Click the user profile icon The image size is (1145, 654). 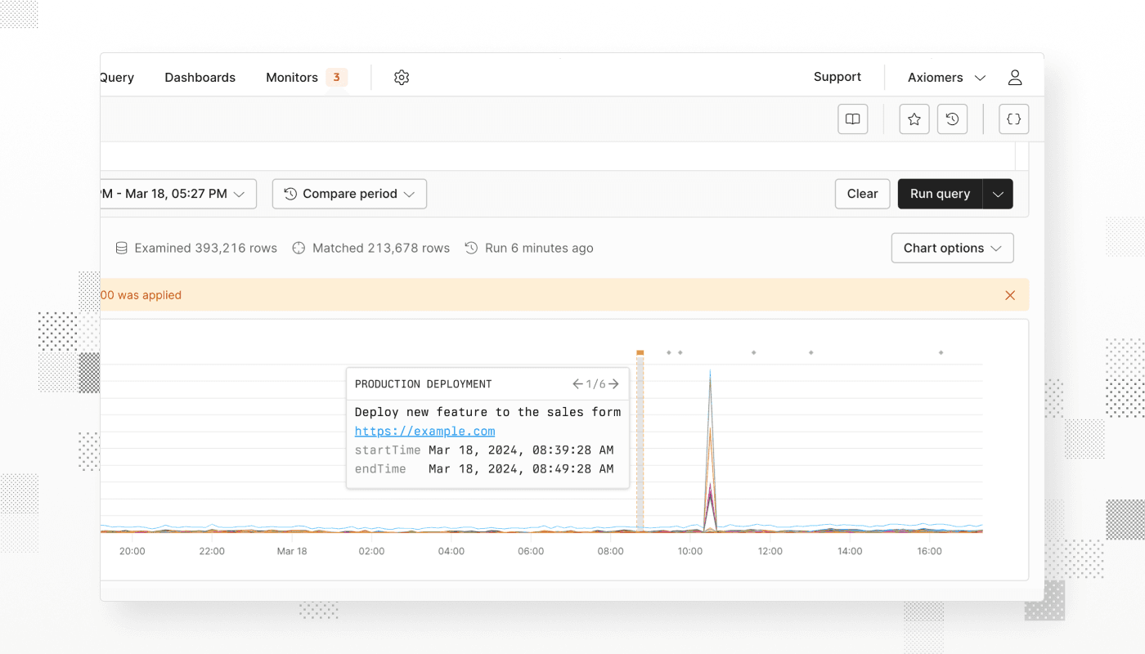(x=1015, y=78)
